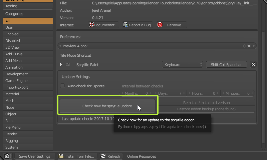Select the Pie Menu category
The width and height of the screenshot is (267, 160).
point(28,127)
